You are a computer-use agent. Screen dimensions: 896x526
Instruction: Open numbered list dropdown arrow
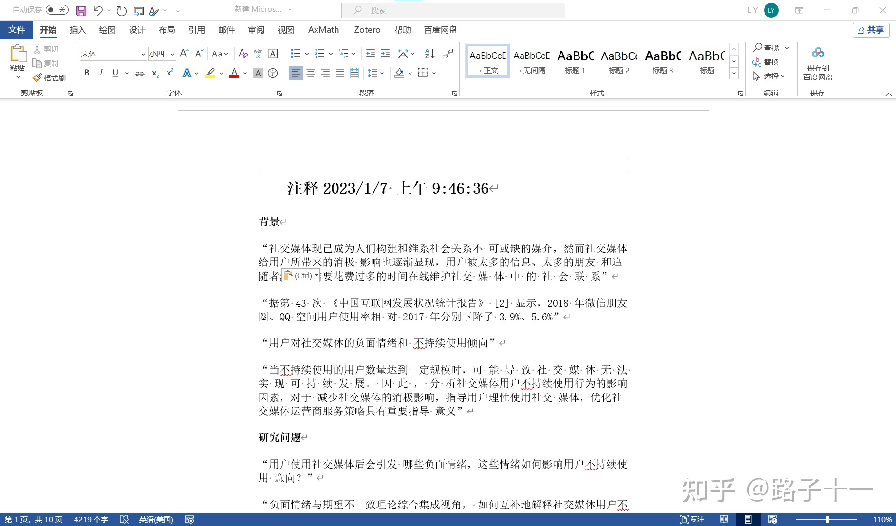(x=331, y=54)
